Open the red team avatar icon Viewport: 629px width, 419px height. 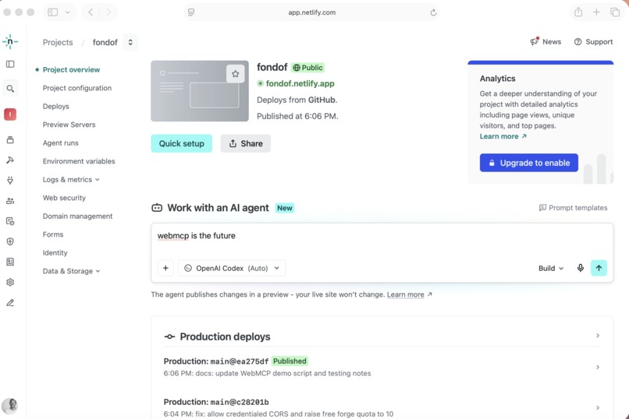point(10,114)
